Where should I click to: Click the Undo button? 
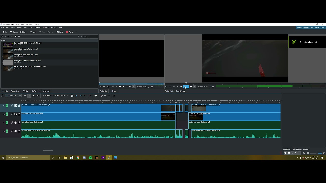pyautogui.click(x=33, y=32)
